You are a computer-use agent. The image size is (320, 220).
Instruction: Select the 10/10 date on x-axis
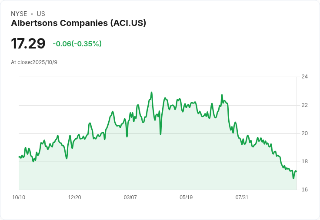click(19, 197)
